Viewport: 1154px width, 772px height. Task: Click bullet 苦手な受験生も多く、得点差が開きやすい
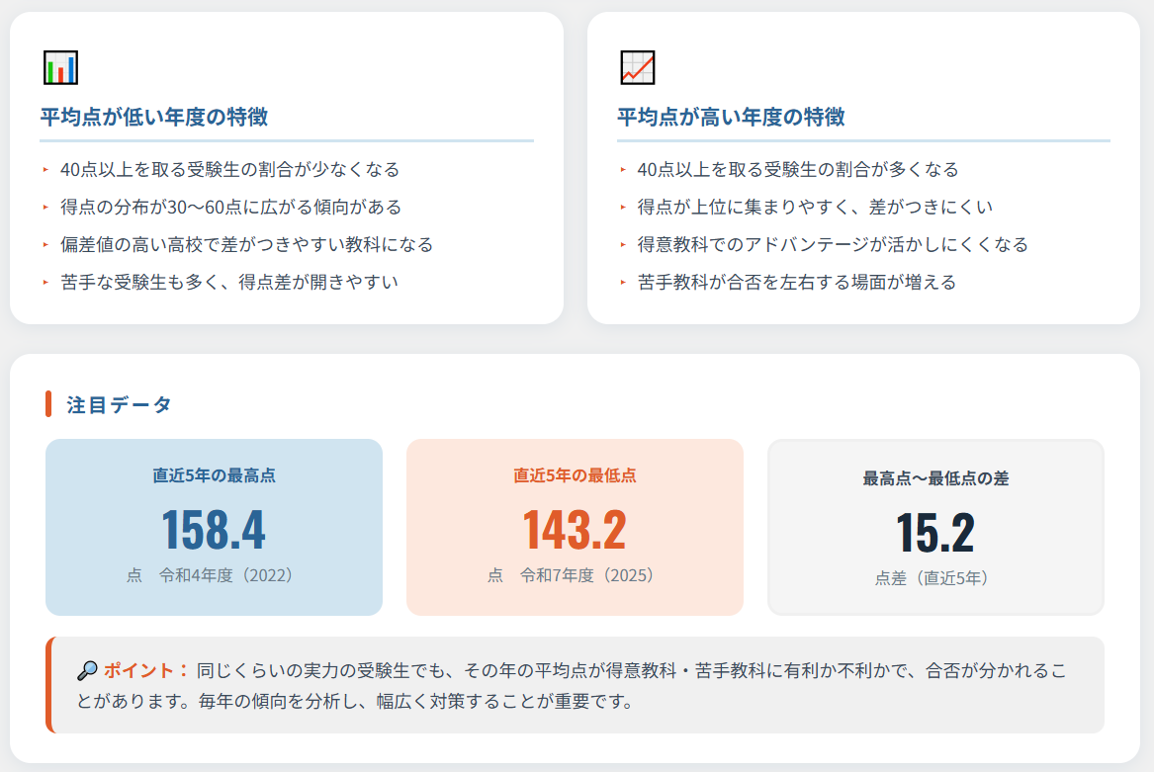pos(228,282)
